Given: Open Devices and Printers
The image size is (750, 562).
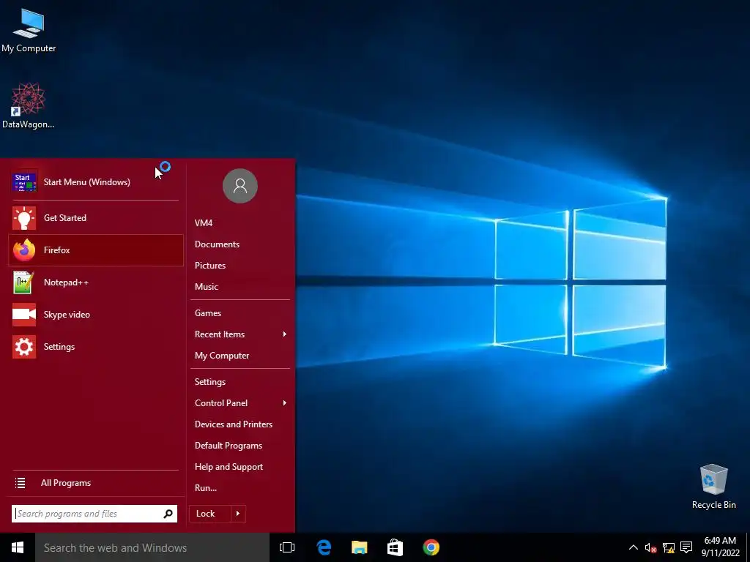Looking at the screenshot, I should pos(240,424).
